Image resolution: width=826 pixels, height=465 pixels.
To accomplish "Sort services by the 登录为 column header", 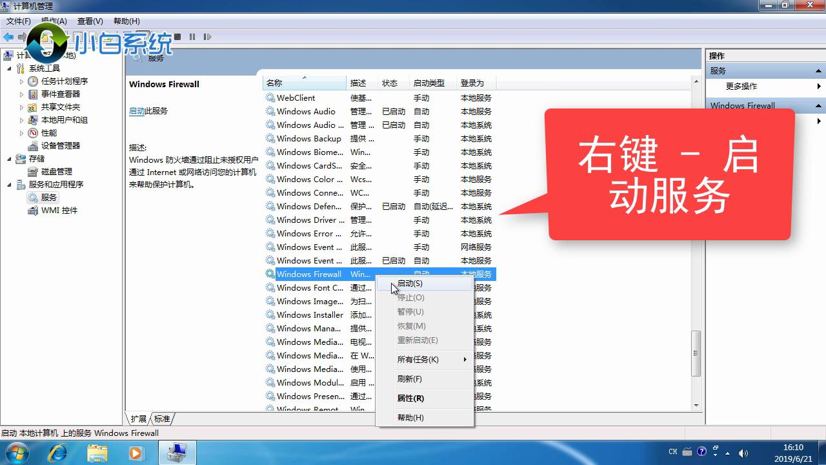I will (x=476, y=83).
